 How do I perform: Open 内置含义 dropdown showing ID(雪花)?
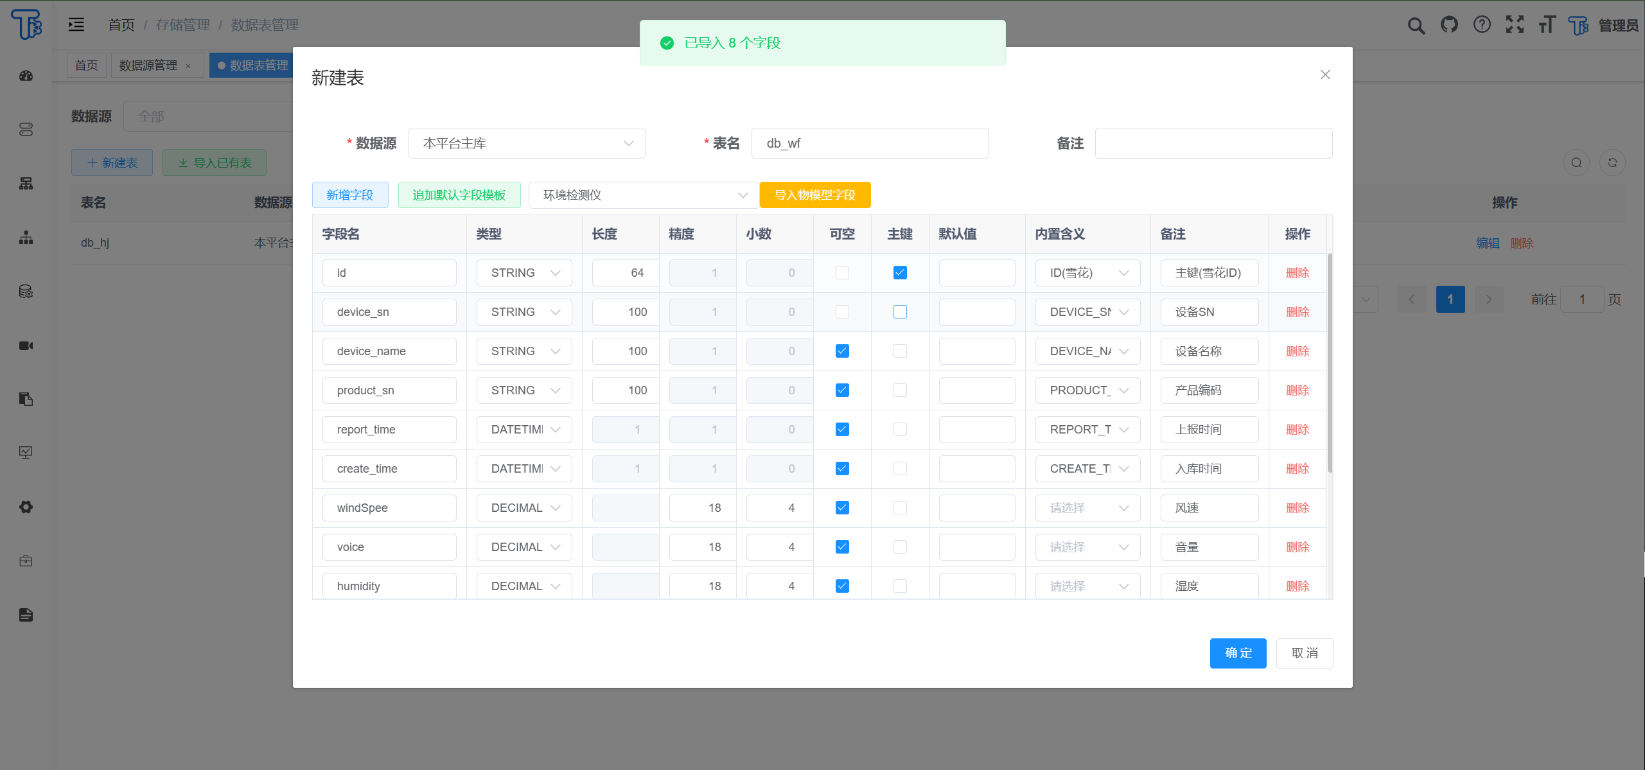(1087, 273)
